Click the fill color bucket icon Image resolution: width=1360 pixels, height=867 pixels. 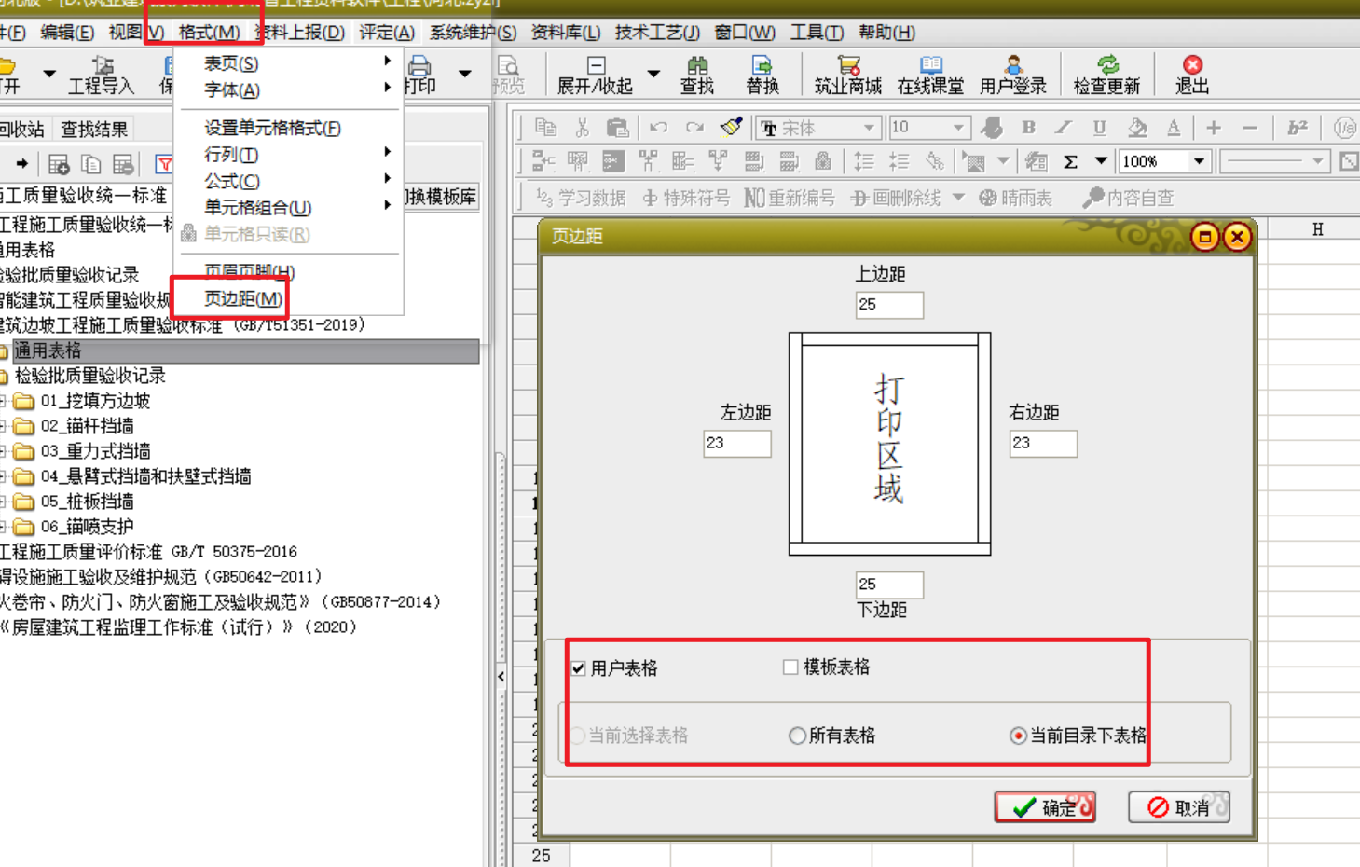click(1136, 128)
